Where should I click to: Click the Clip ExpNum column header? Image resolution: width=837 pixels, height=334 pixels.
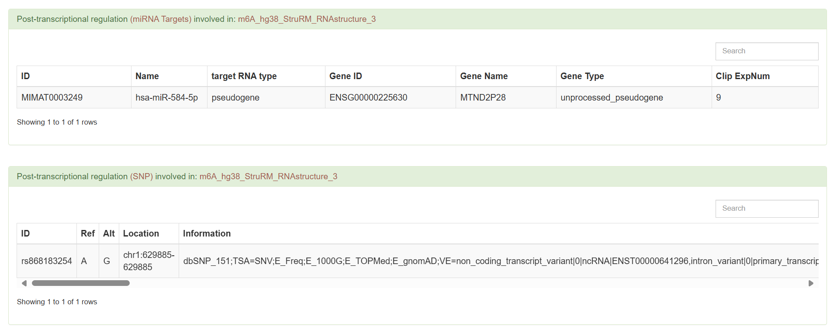click(x=742, y=76)
